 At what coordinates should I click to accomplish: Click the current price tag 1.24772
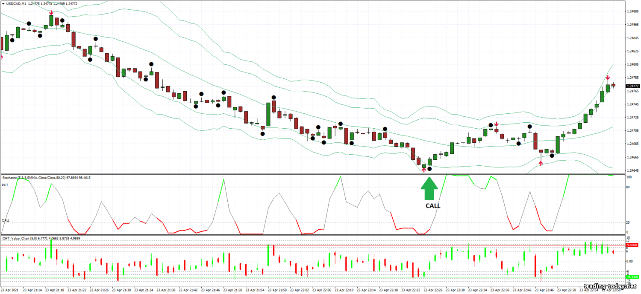point(632,86)
